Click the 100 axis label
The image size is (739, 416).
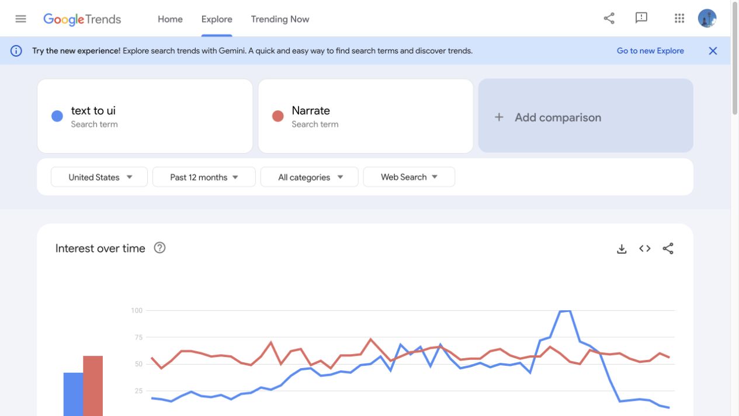coord(137,310)
